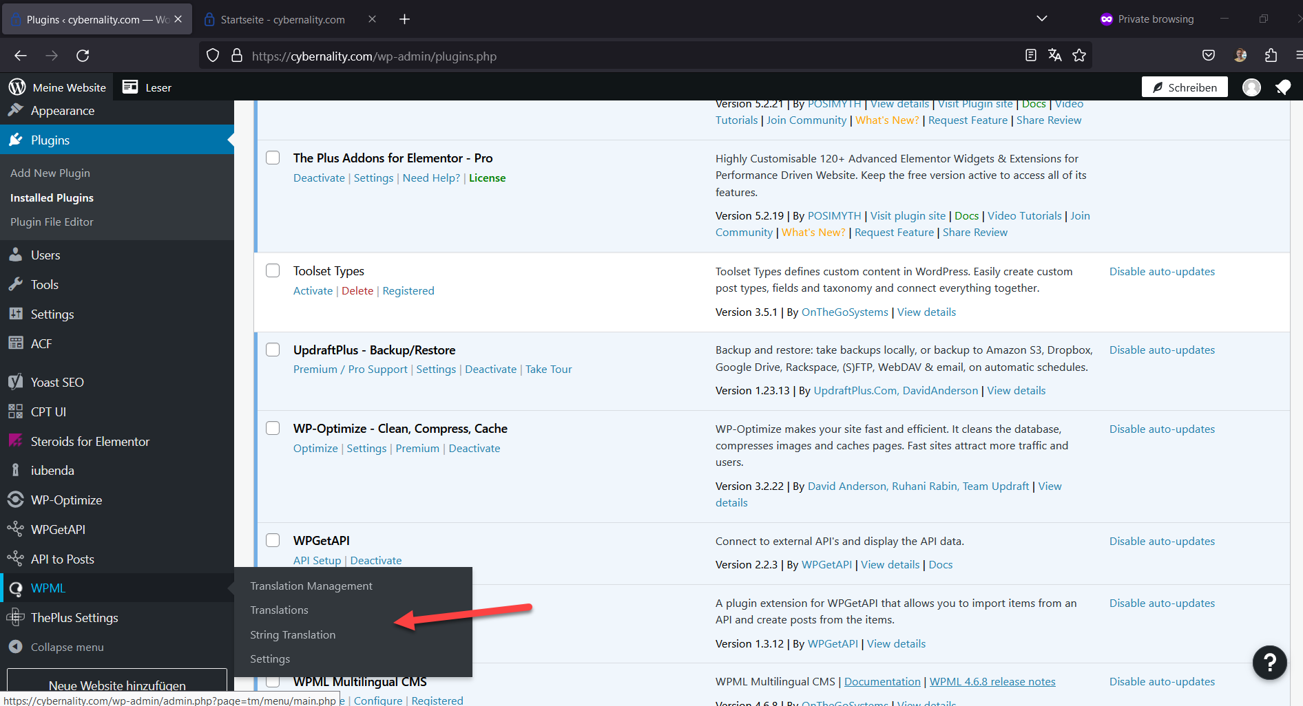Viewport: 1303px width, 706px height.
Task: Select Translations in WPML submenu
Action: click(279, 610)
